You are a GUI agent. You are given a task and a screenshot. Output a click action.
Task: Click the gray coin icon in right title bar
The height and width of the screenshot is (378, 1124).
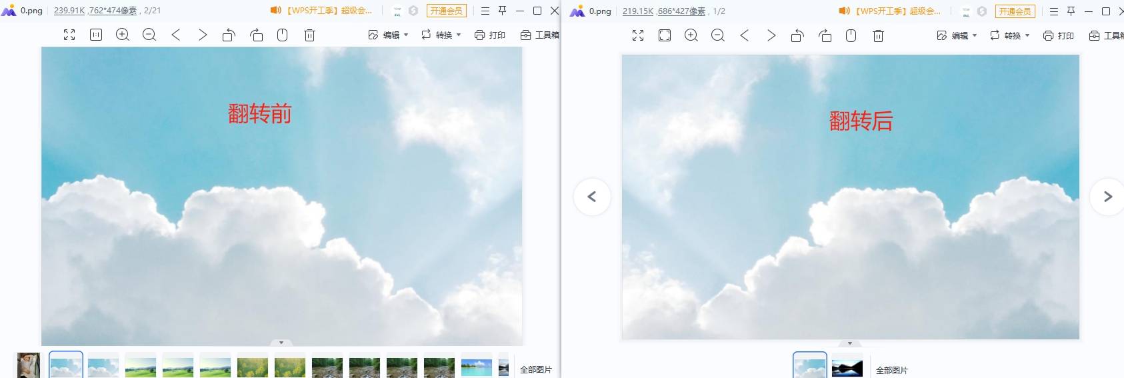(982, 11)
